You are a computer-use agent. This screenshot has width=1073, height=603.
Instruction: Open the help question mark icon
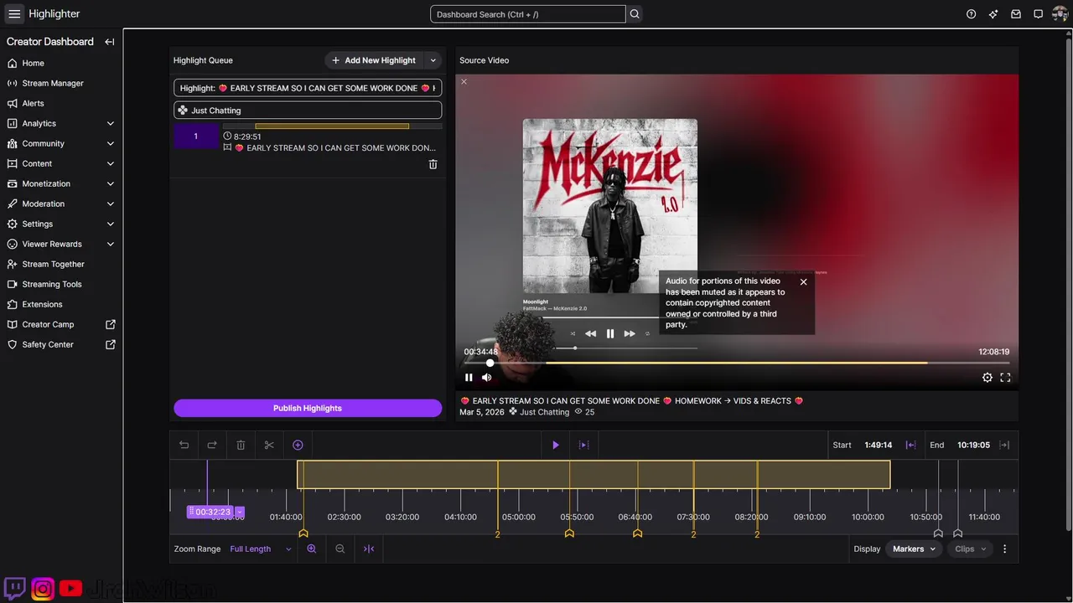[x=971, y=14]
